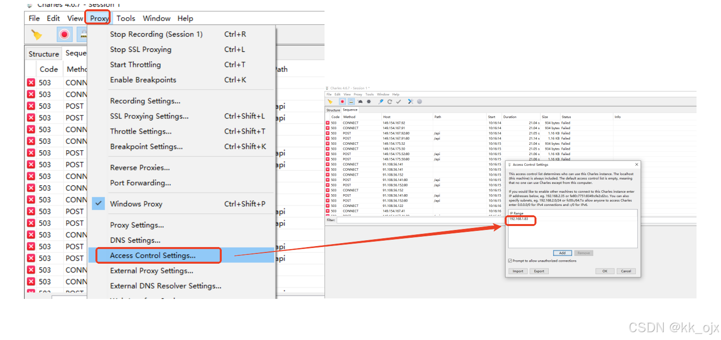Click Import button in Access Control dialog
Image resolution: width=721 pixels, height=340 pixels.
(518, 271)
